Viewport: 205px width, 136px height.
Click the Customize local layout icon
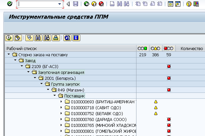[196, 4]
